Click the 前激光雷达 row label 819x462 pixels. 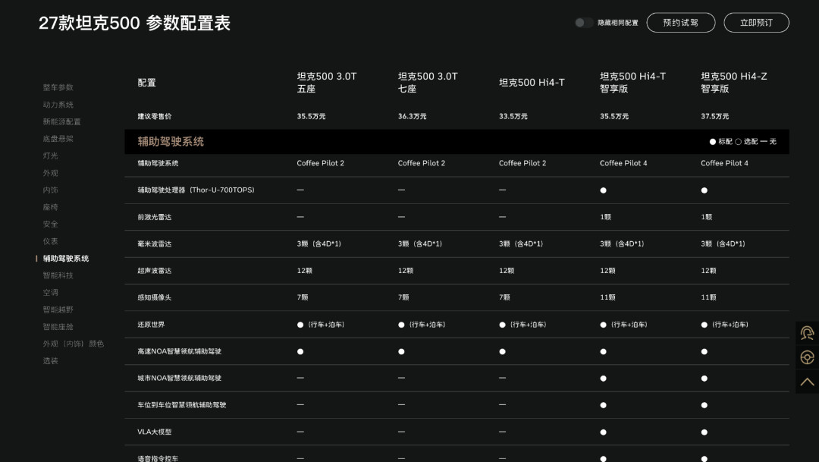[155, 217]
